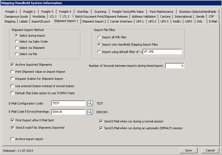Switch to the Shipment Import 2 tab
This screenshot has width=222, height=155.
(94, 21)
